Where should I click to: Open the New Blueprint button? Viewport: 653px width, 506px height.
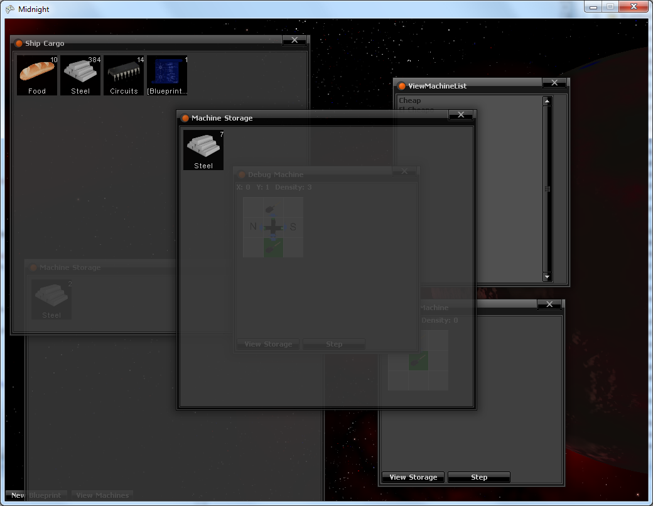(36, 495)
